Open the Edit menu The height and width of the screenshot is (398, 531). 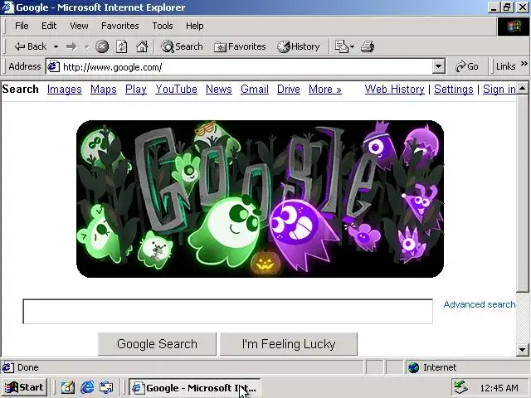[49, 26]
